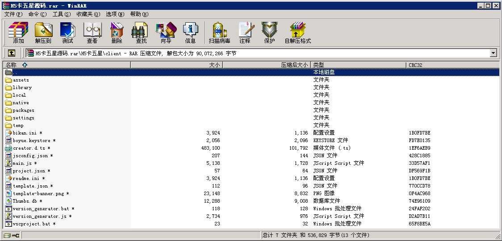Select the native folder row
This screenshot has width=502, height=241.
pyautogui.click(x=251, y=103)
